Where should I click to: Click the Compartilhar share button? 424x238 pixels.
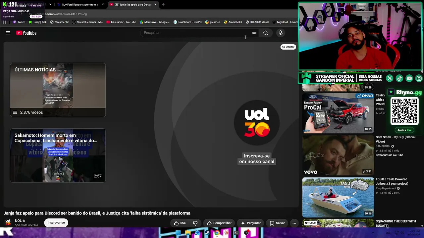(x=219, y=223)
